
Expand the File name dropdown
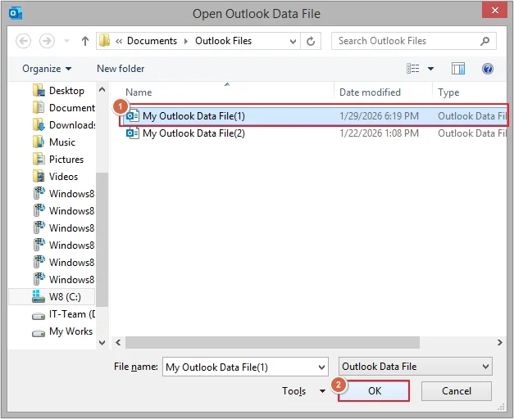pos(321,367)
